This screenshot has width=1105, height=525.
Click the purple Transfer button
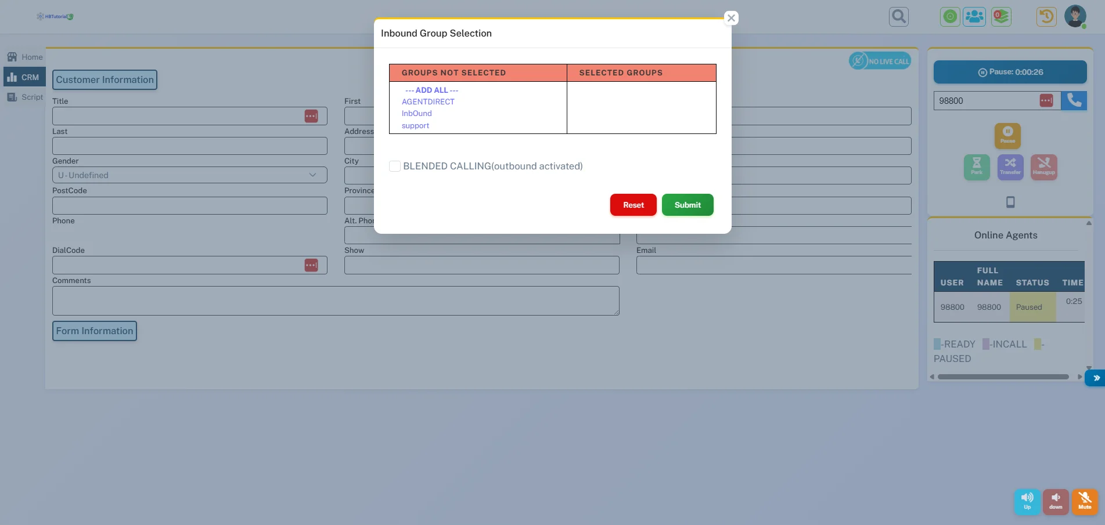[1010, 167]
